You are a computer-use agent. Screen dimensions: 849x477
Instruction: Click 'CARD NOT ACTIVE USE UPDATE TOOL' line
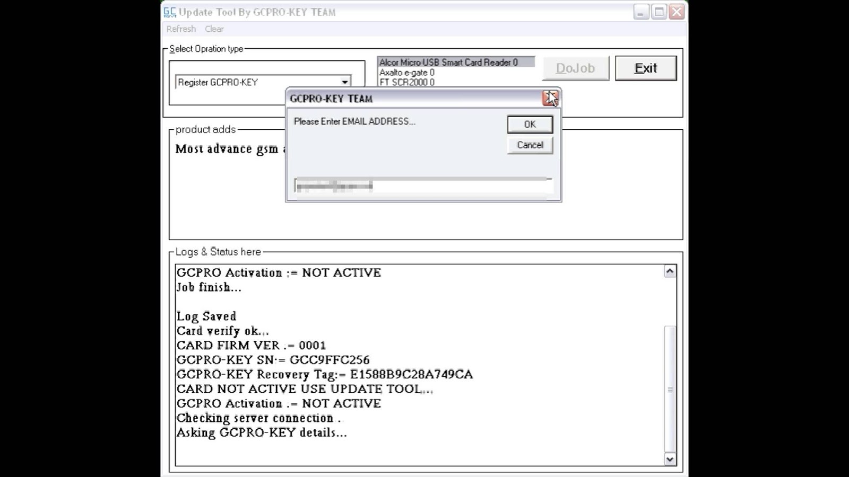tap(305, 389)
